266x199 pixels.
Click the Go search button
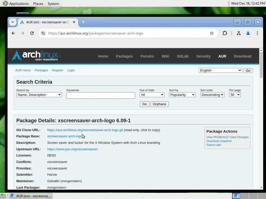pyautogui.click(x=144, y=104)
